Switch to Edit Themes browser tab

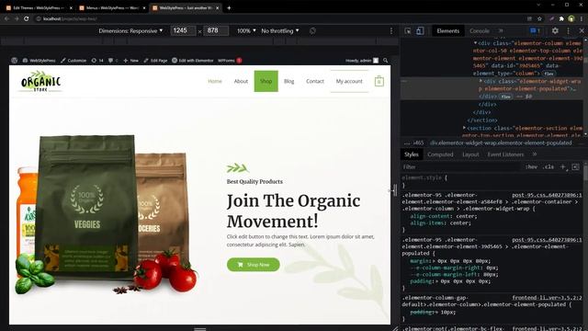[x=39, y=8]
